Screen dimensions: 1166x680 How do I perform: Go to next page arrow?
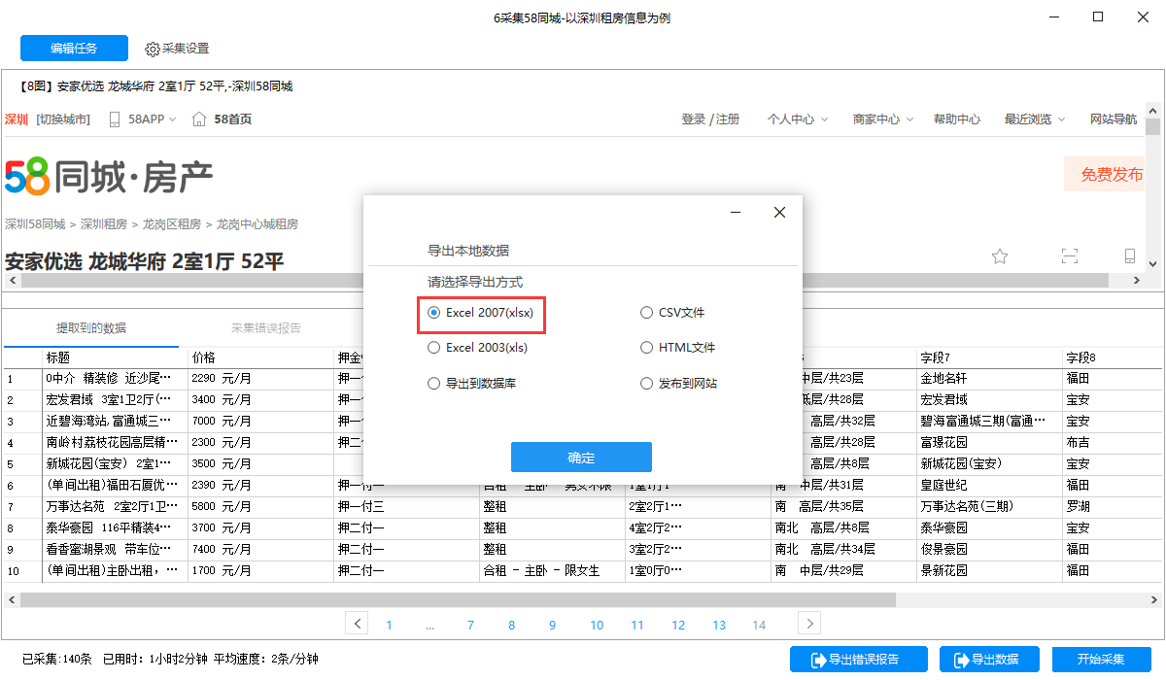pos(808,623)
